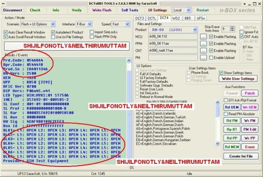Open the Scenario dropdown

[53, 24]
